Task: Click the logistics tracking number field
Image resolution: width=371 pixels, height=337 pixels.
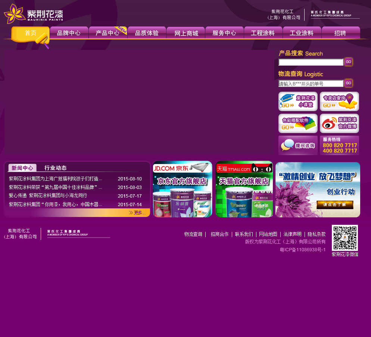Action: coord(311,84)
